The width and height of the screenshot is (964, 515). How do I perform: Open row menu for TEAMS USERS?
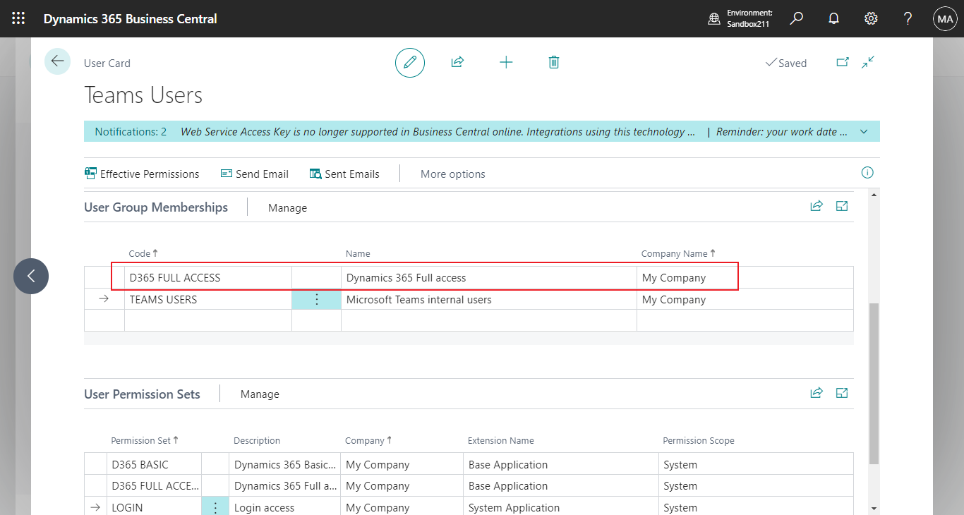tap(316, 300)
